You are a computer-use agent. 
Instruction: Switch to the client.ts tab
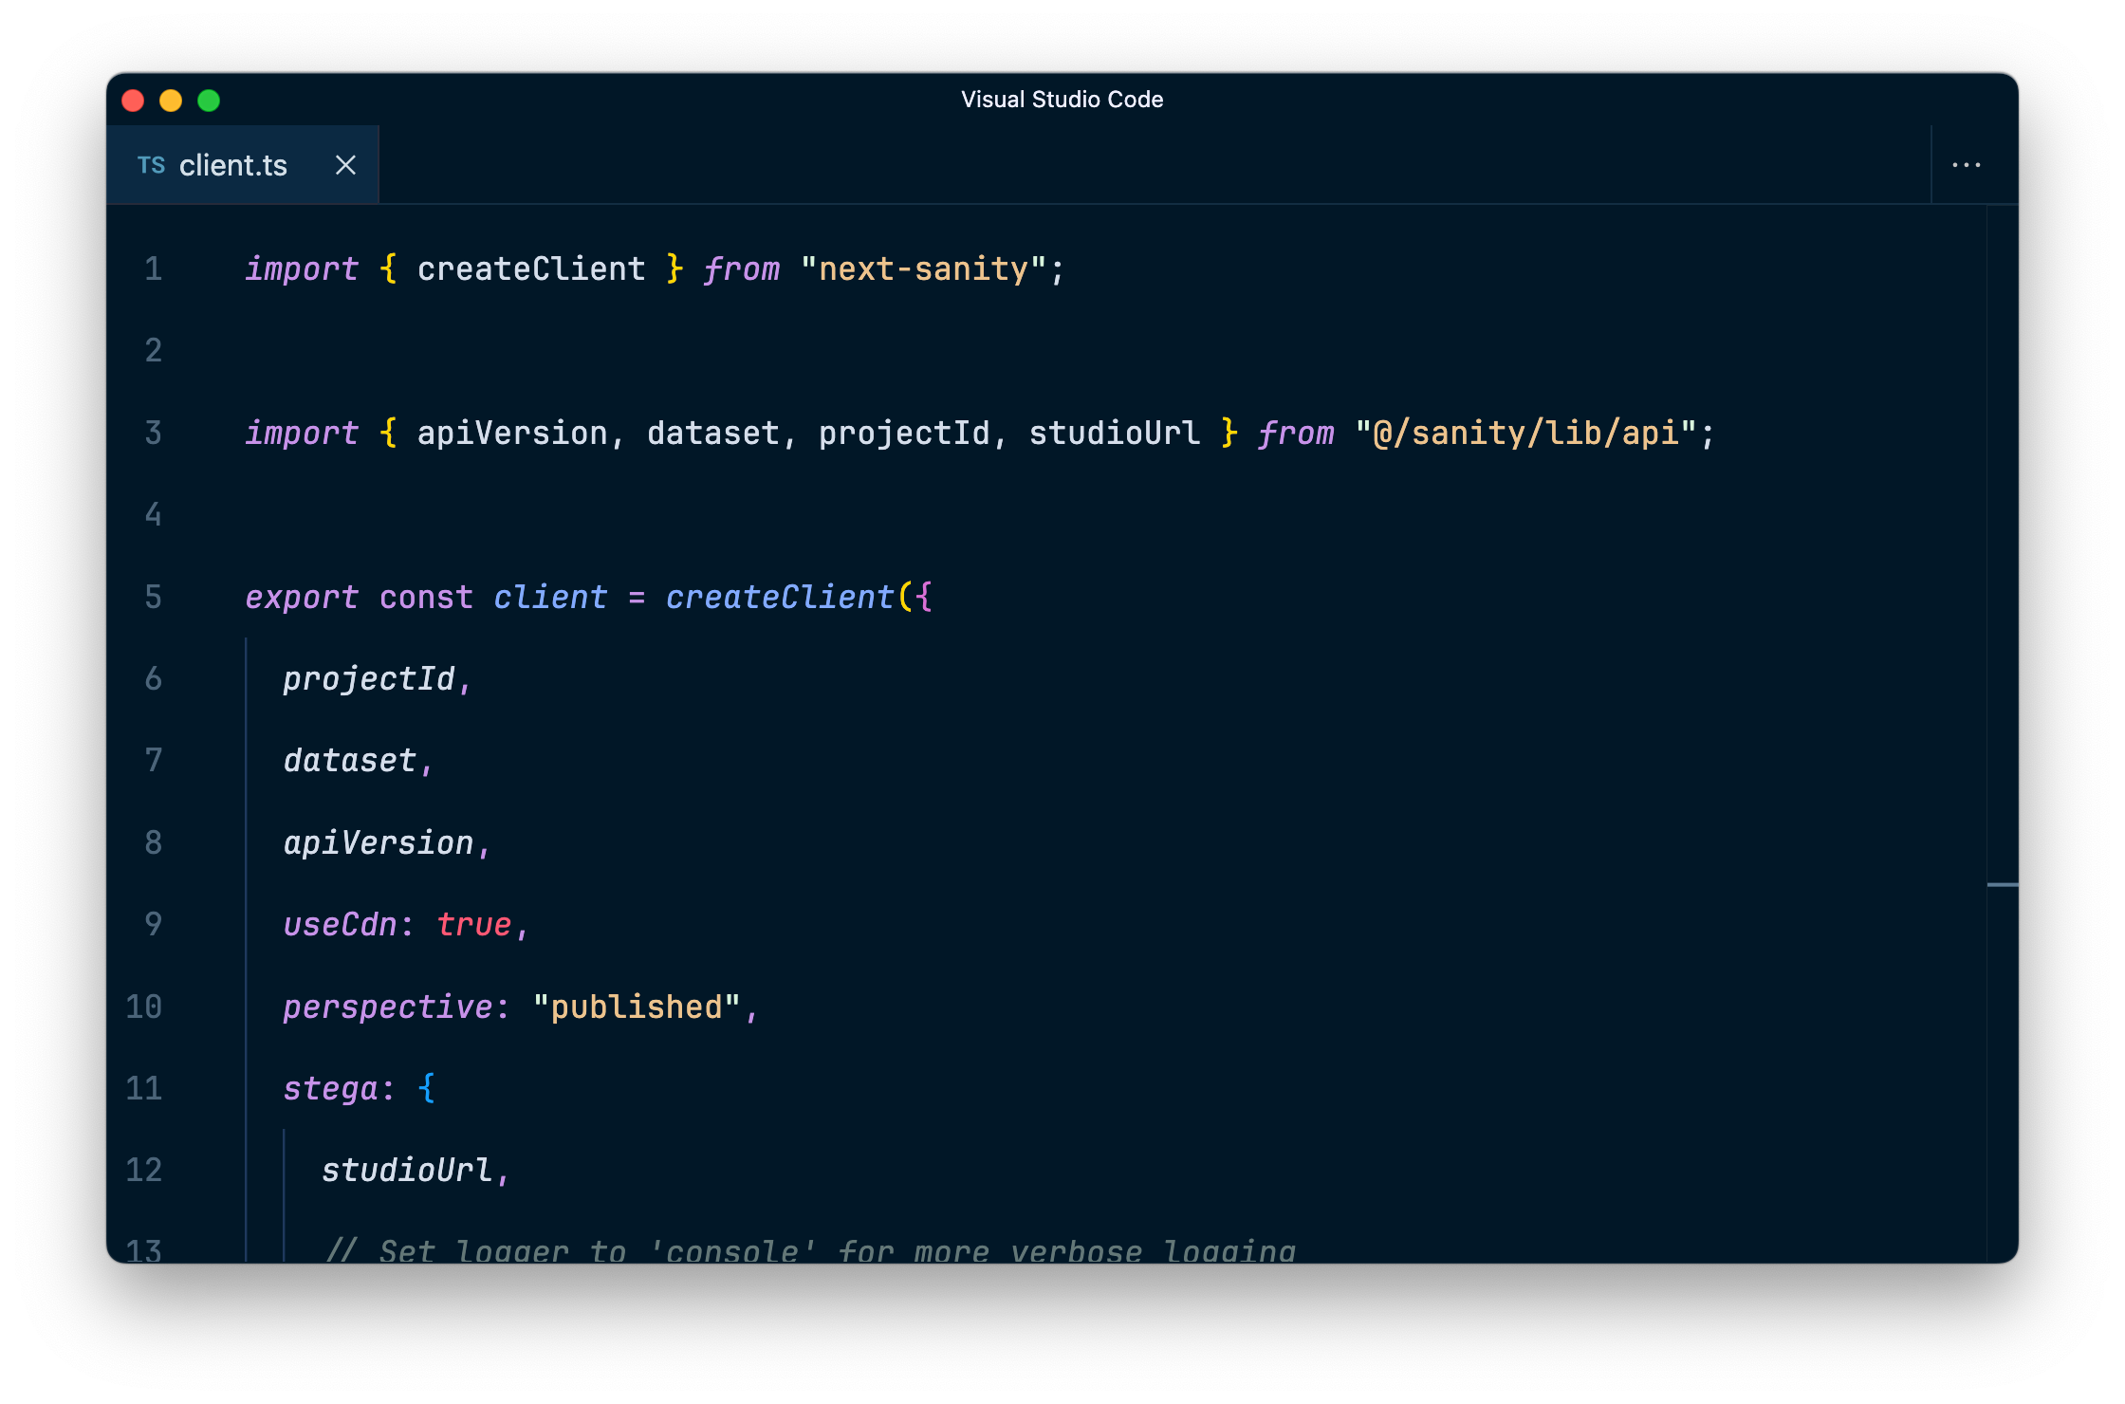click(x=233, y=164)
